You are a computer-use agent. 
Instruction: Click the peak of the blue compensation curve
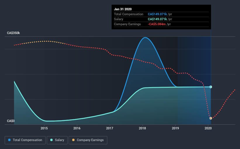(145, 38)
